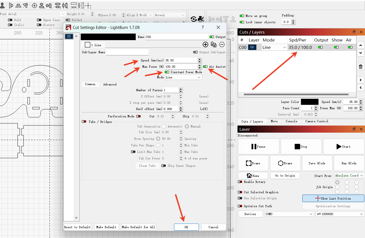Toggle Lock inner objects option
This screenshot has width=365, height=238.
coord(242,22)
